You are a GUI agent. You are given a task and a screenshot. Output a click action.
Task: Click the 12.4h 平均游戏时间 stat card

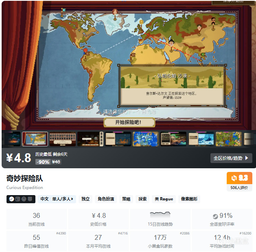click(222, 241)
